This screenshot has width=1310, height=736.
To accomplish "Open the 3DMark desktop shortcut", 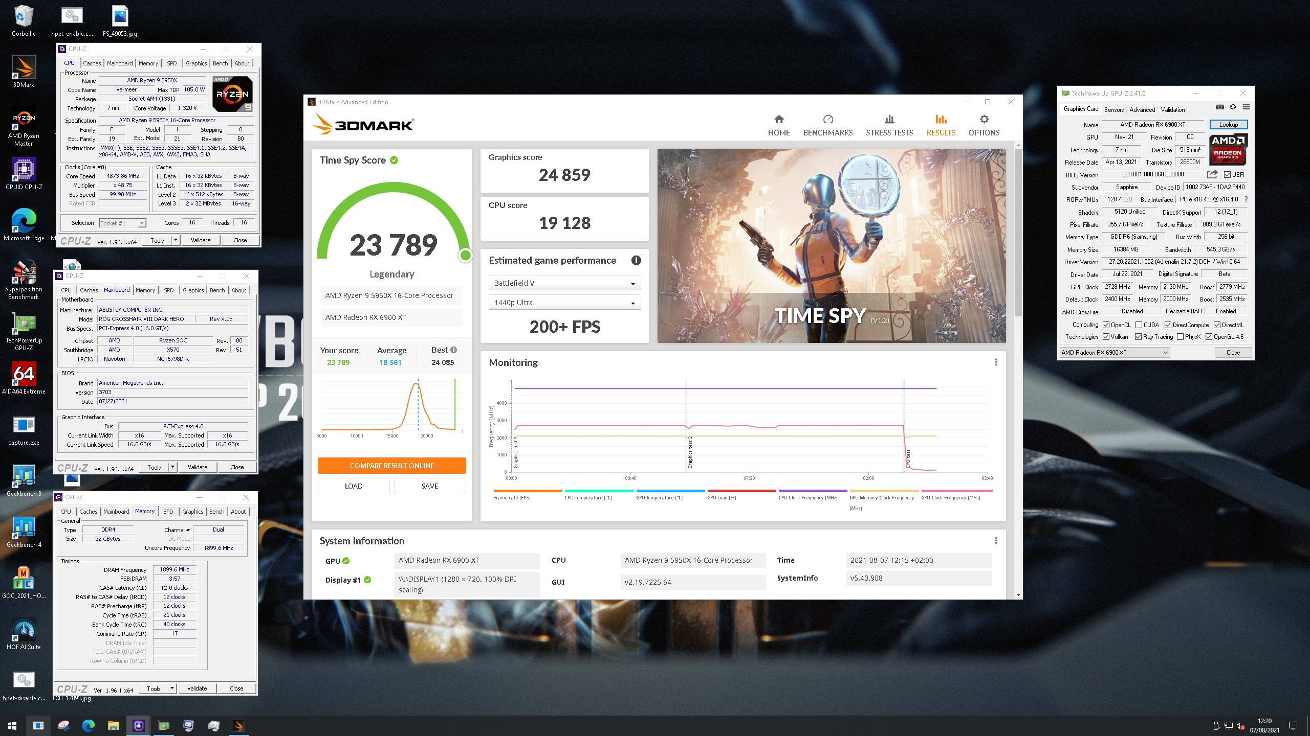I will [x=24, y=72].
